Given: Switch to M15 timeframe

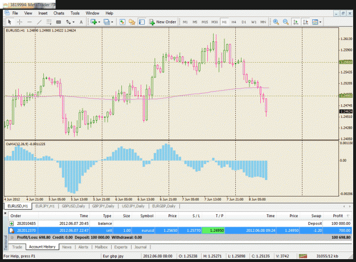Looking at the screenshot, I should 204,22.
